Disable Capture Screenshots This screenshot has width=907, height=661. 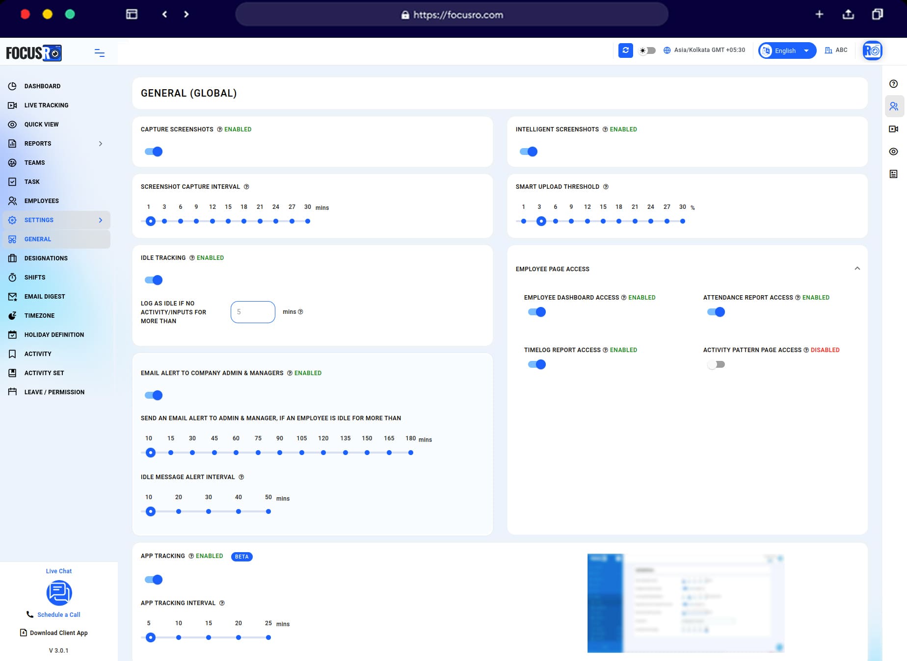click(x=154, y=152)
